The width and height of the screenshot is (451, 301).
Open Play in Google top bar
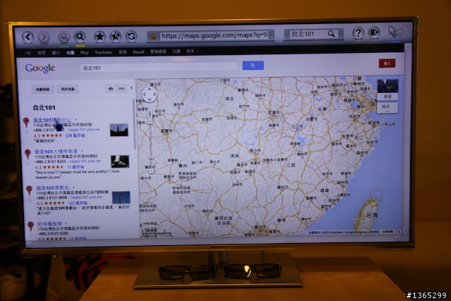(85, 53)
